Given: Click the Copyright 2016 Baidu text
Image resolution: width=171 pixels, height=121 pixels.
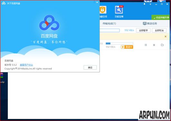Looking at the screenshot, I should (28, 69).
